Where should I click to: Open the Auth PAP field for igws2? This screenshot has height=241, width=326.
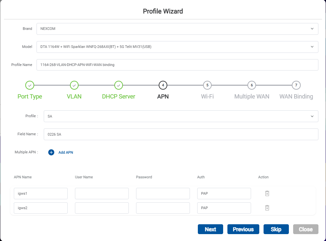coord(224,208)
